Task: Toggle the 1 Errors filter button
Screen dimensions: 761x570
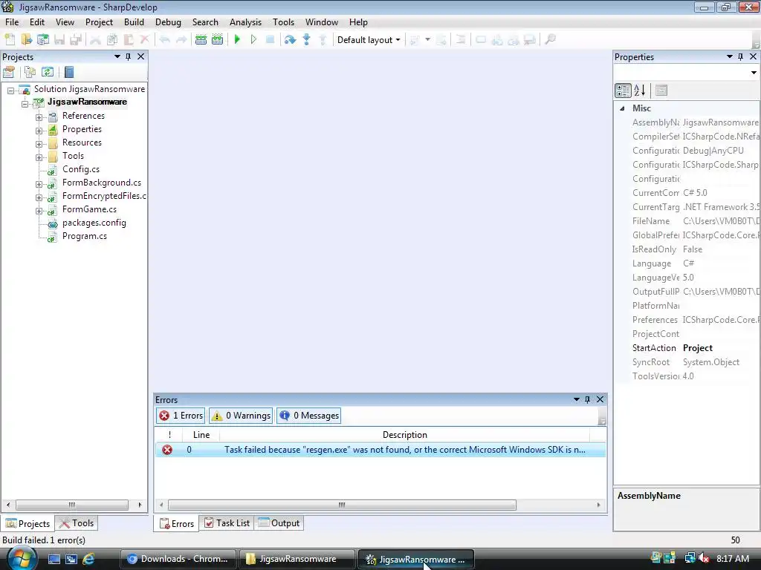Action: [x=181, y=416]
